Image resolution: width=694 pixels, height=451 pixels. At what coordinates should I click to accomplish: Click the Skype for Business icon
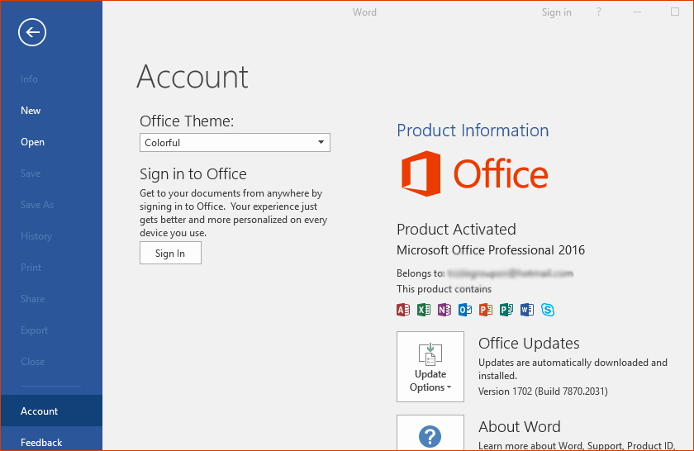coord(548,310)
